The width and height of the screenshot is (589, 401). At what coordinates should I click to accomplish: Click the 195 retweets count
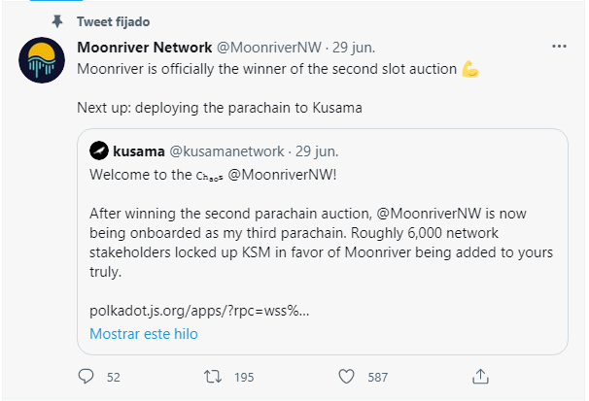(244, 377)
